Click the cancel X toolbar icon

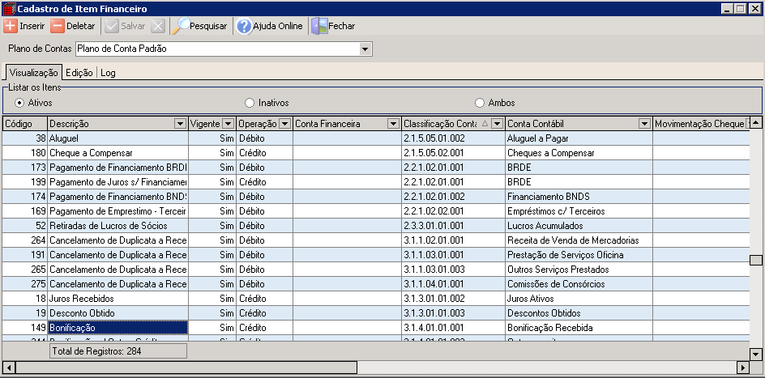(157, 26)
